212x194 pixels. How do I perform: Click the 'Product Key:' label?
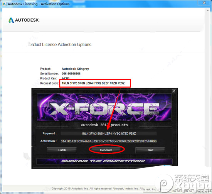click(x=48, y=78)
